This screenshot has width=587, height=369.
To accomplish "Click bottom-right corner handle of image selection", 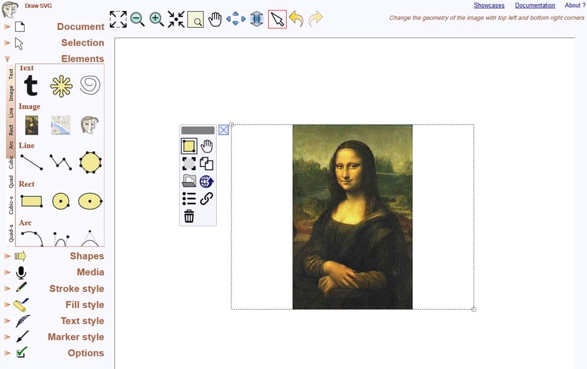I will pyautogui.click(x=474, y=309).
